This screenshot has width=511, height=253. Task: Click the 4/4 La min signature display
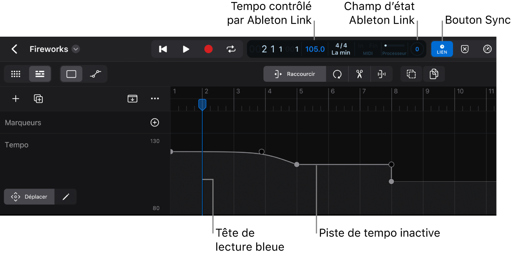point(341,49)
